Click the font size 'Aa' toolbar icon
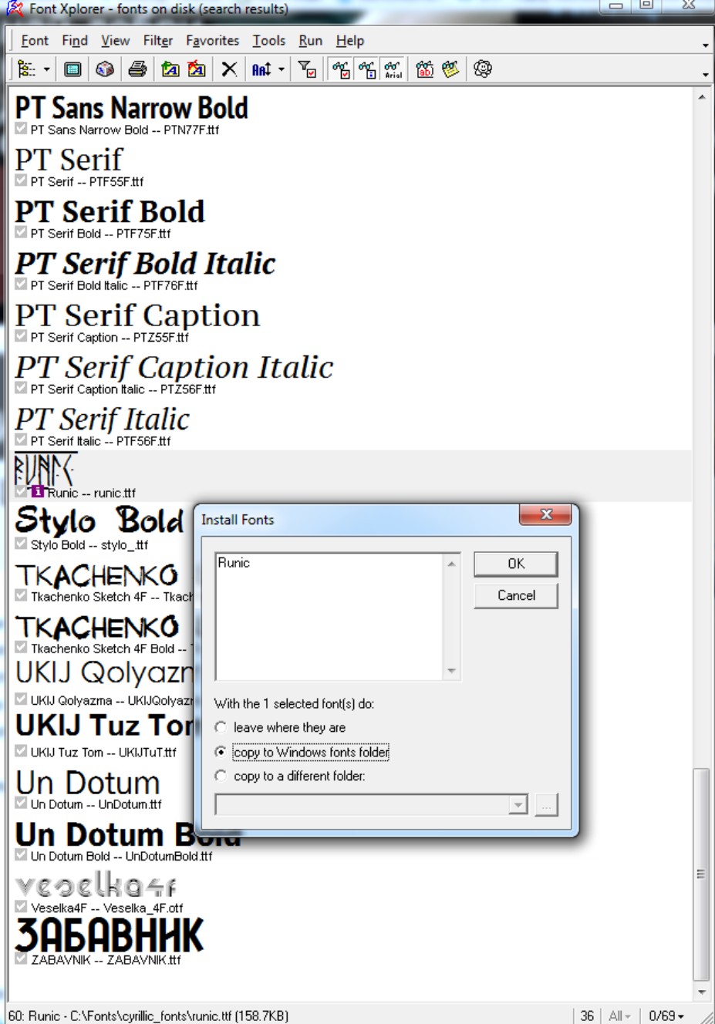 click(x=261, y=69)
